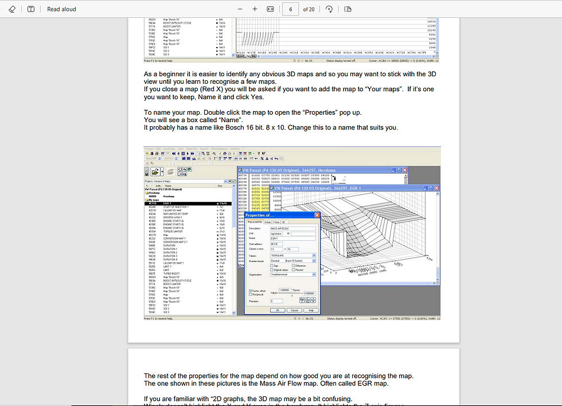Tick the Original values checkbox

(x=272, y=270)
